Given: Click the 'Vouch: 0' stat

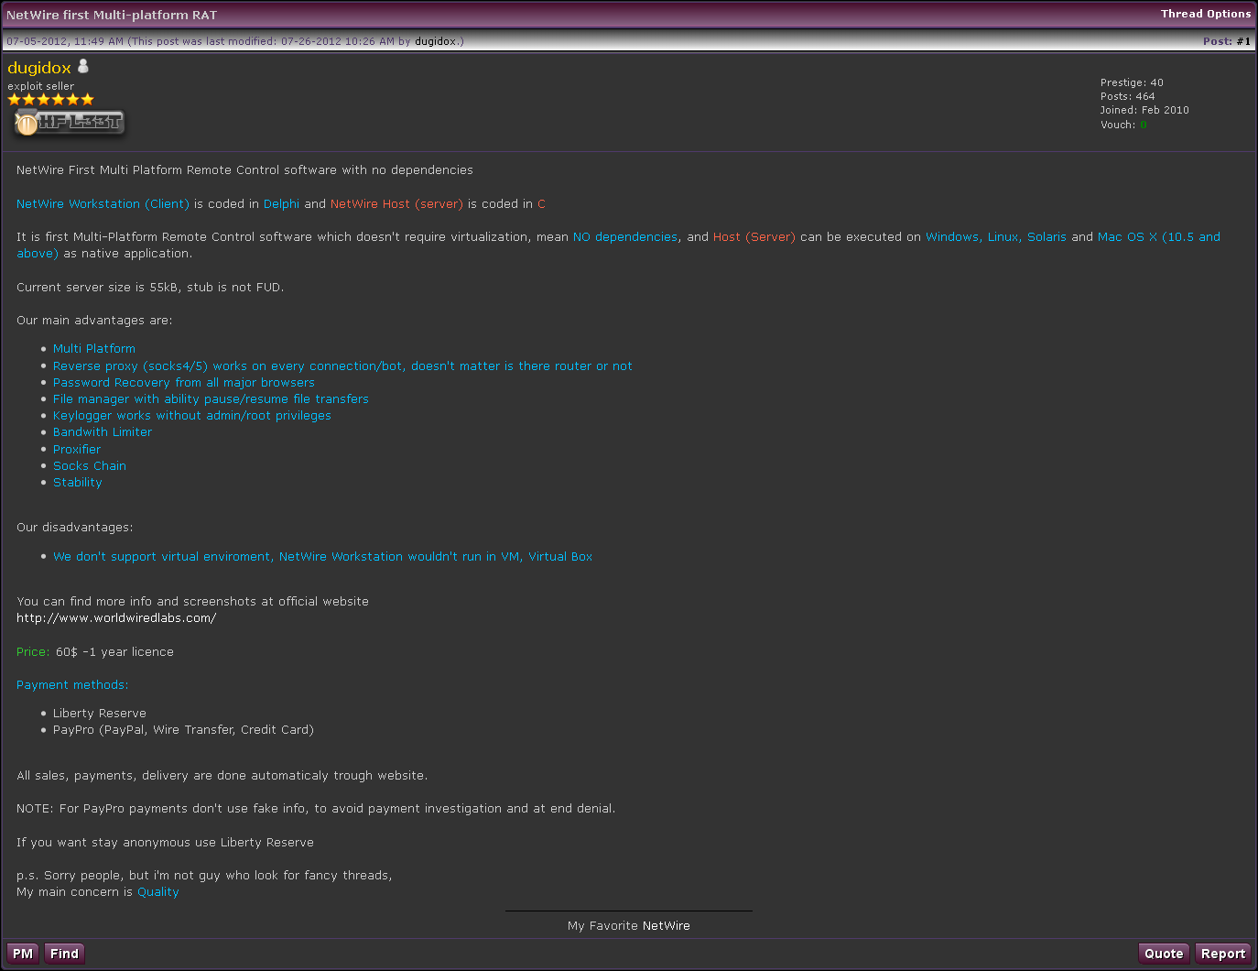Looking at the screenshot, I should pyautogui.click(x=1123, y=125).
